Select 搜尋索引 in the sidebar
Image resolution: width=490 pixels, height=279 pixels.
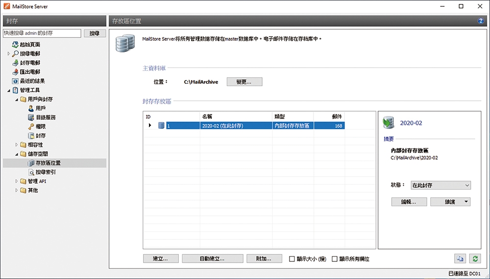(x=46, y=172)
